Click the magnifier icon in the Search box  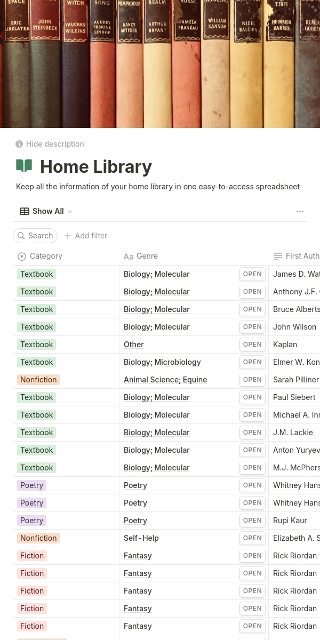(21, 236)
